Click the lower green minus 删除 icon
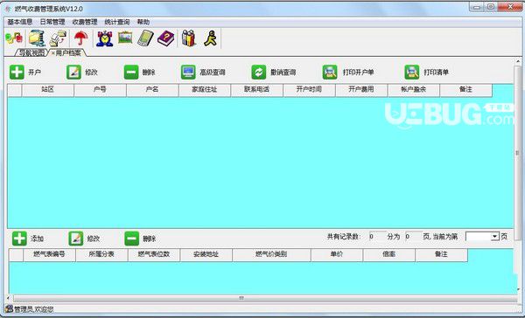 point(131,238)
